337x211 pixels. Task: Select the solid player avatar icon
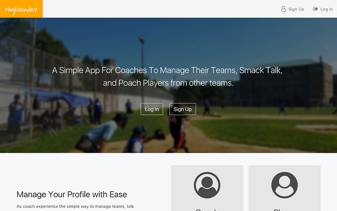coord(285,185)
